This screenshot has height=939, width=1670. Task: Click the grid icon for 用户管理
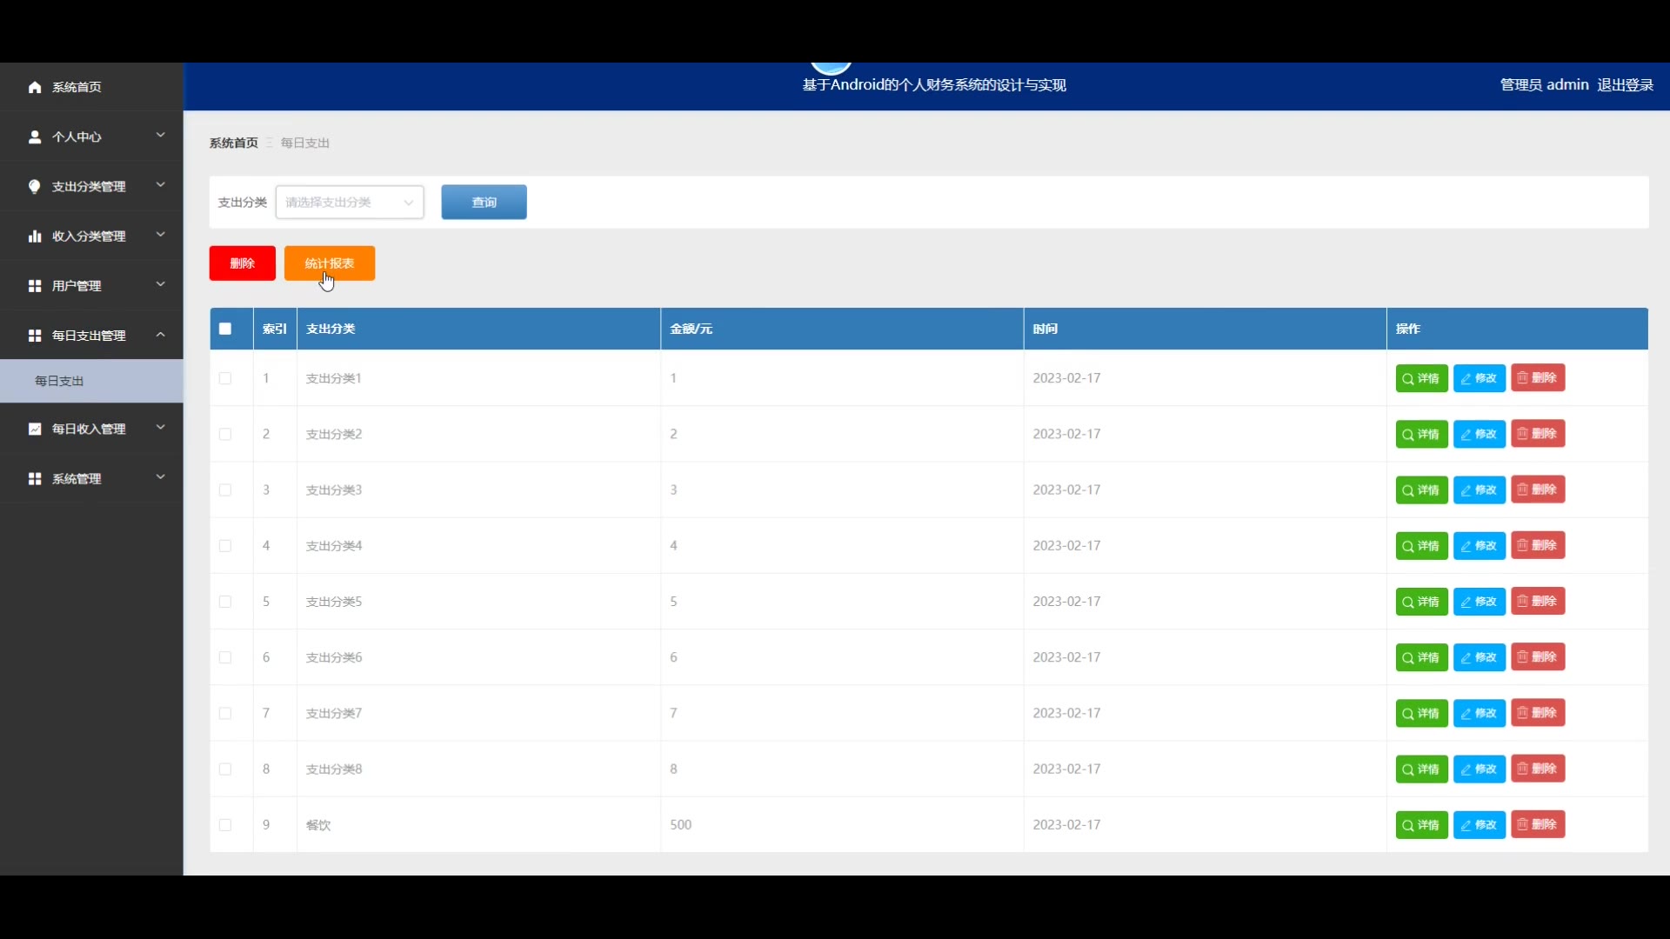pyautogui.click(x=35, y=285)
